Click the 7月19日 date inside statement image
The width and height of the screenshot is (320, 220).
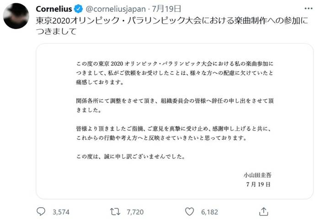pyautogui.click(x=258, y=184)
